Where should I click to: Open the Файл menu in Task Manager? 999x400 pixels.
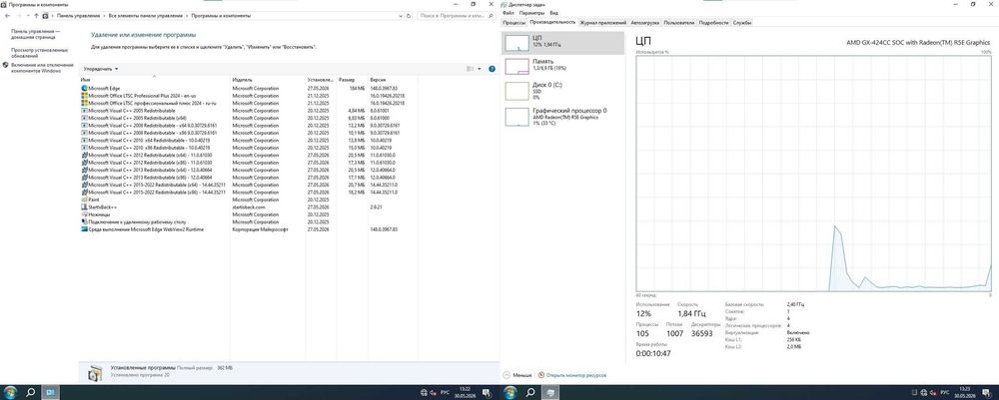coord(507,13)
